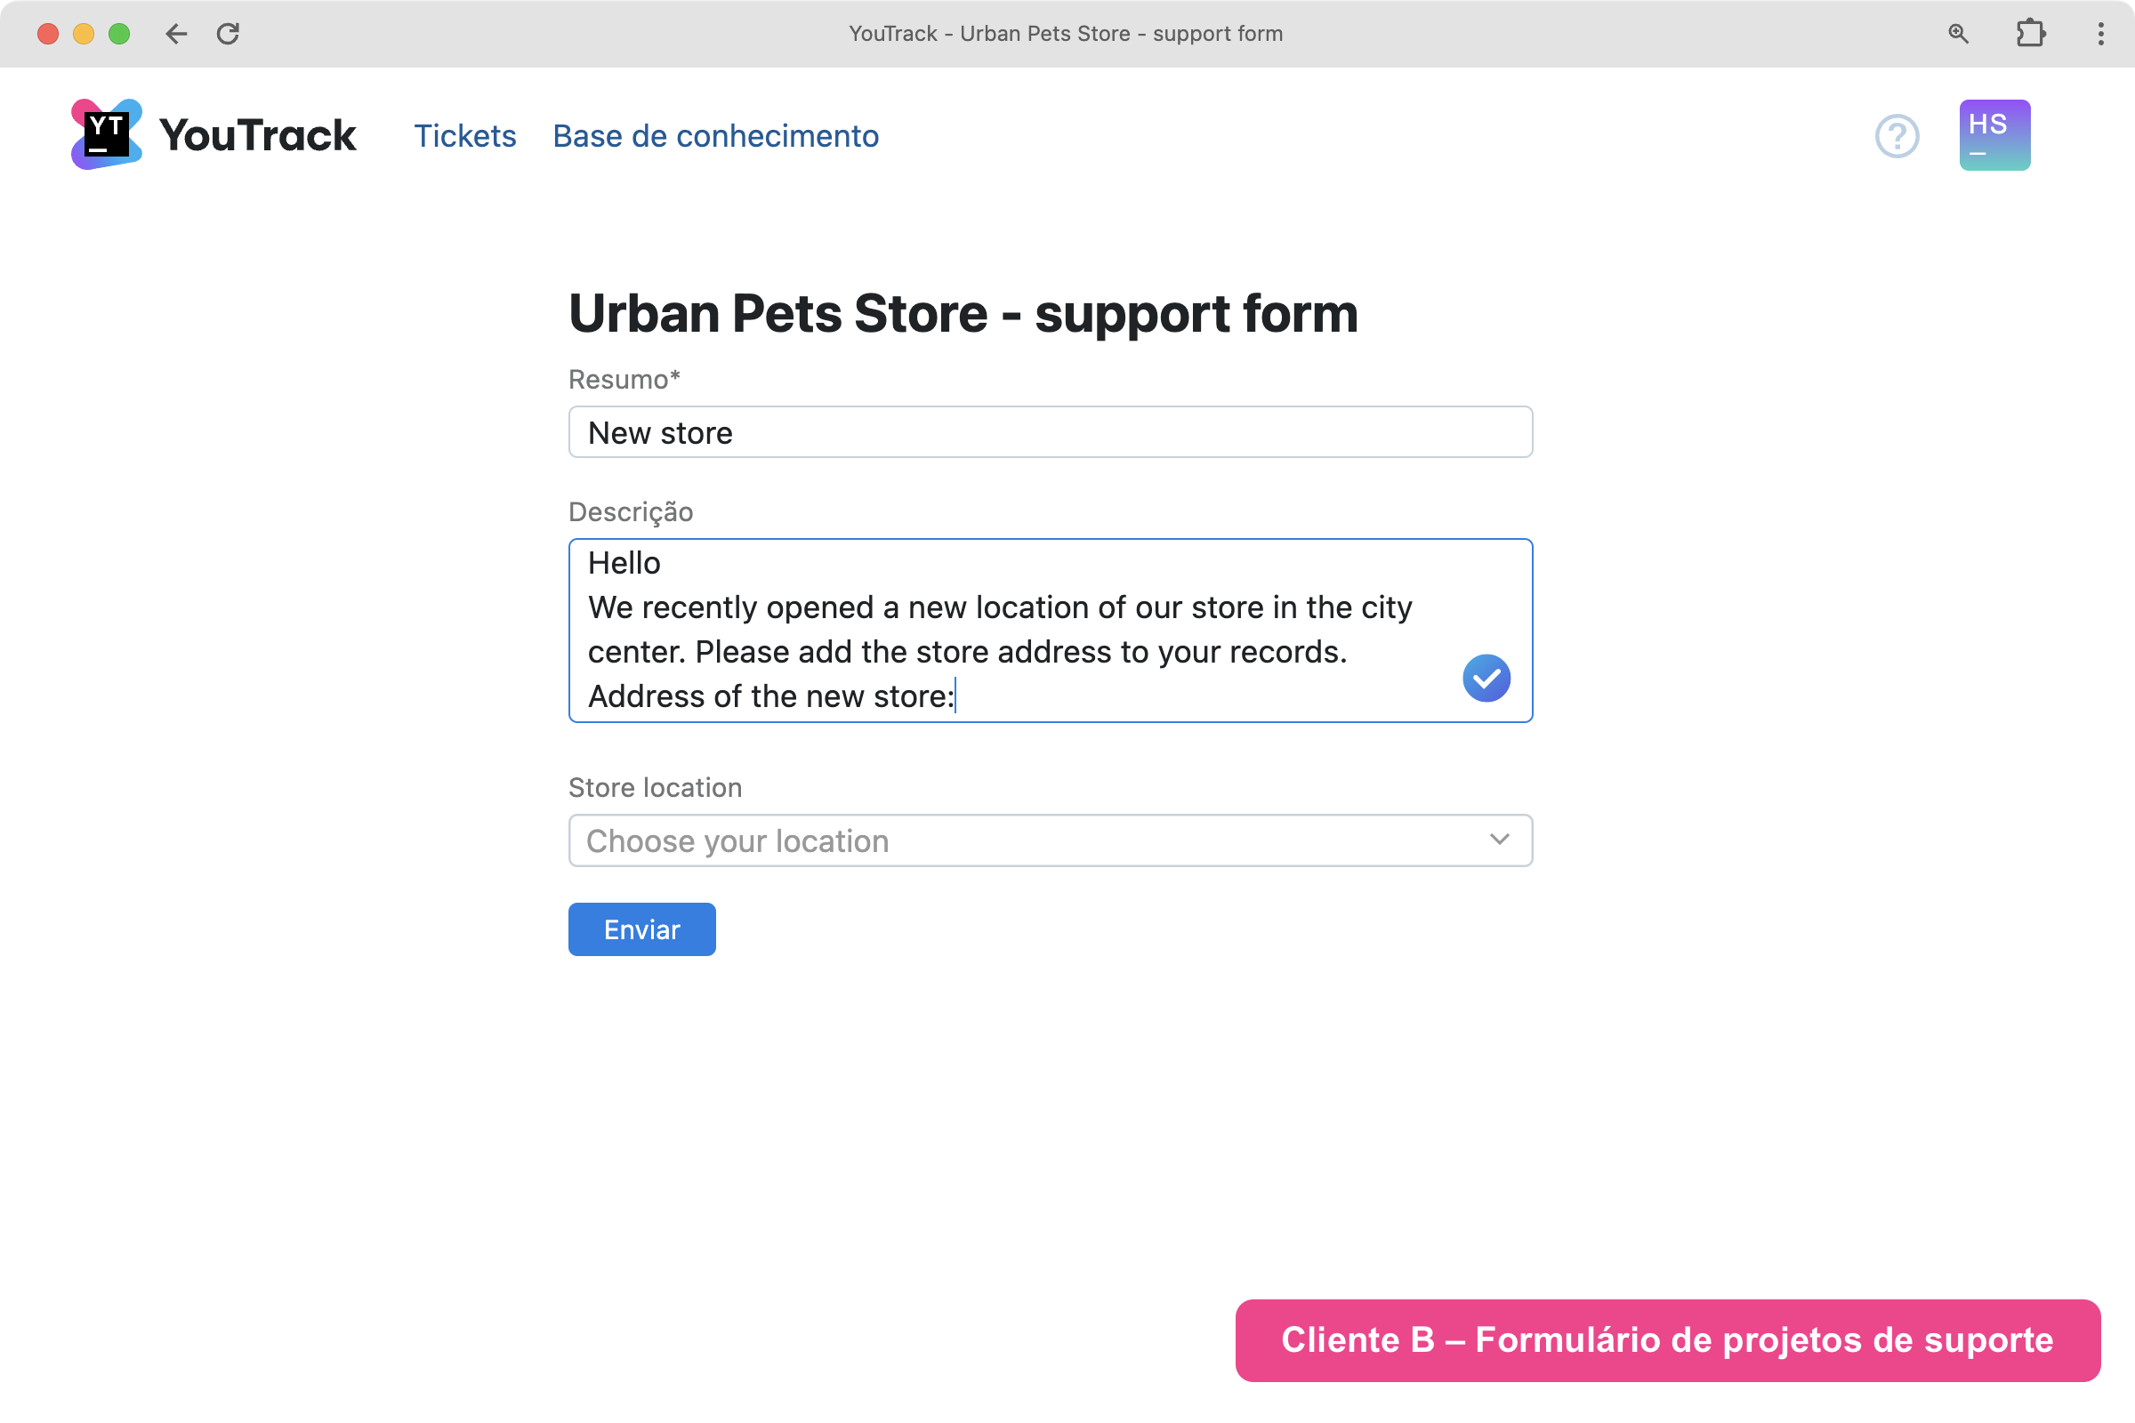Viewport: 2135px width, 1423px height.
Task: Open the Help question mark icon
Action: point(1897,135)
